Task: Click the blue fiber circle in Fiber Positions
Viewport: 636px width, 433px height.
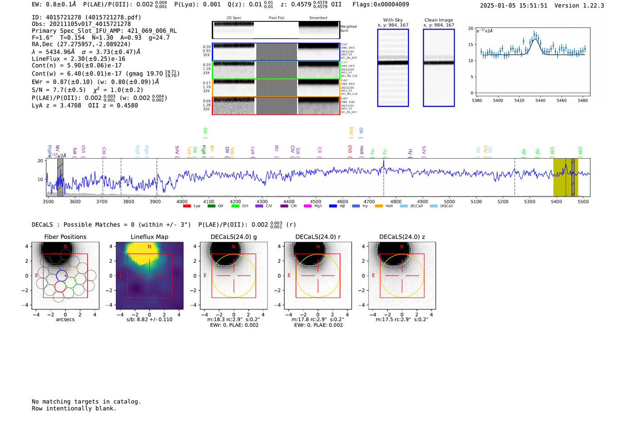Action: coord(62,275)
